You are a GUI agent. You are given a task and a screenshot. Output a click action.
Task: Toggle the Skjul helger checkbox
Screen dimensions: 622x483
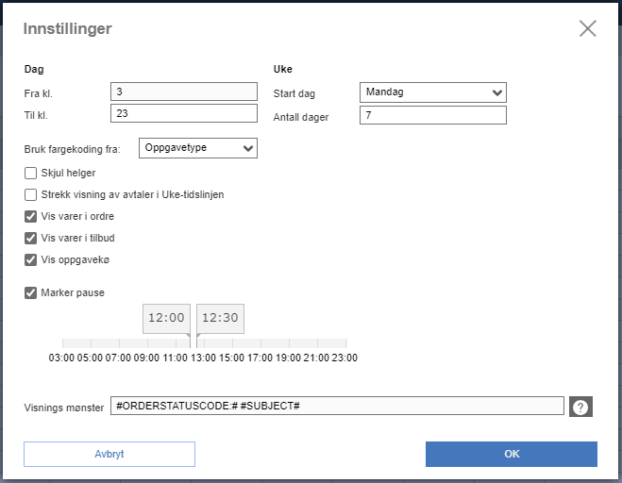(x=30, y=174)
